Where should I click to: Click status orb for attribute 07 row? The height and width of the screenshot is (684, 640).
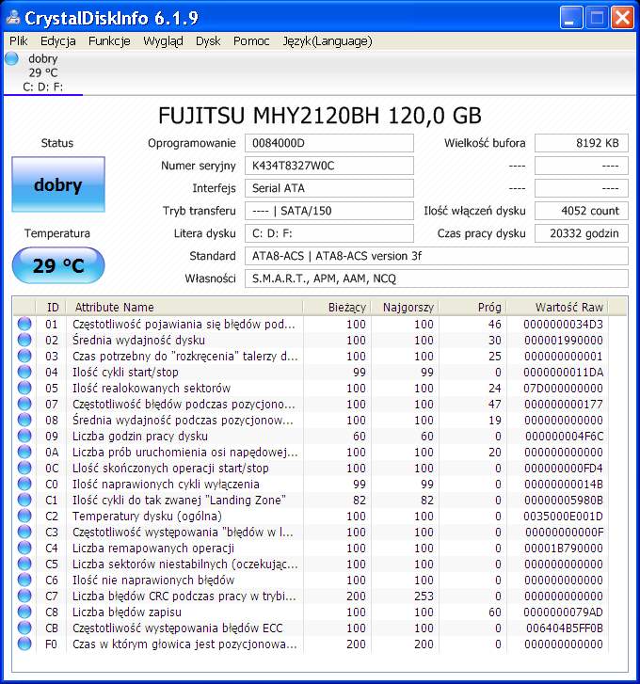coord(24,404)
